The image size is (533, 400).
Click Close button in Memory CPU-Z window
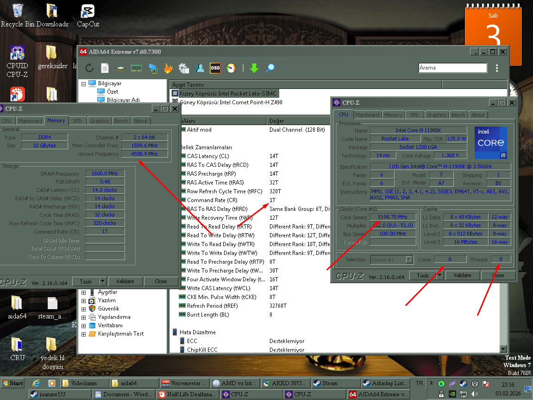coord(161,281)
